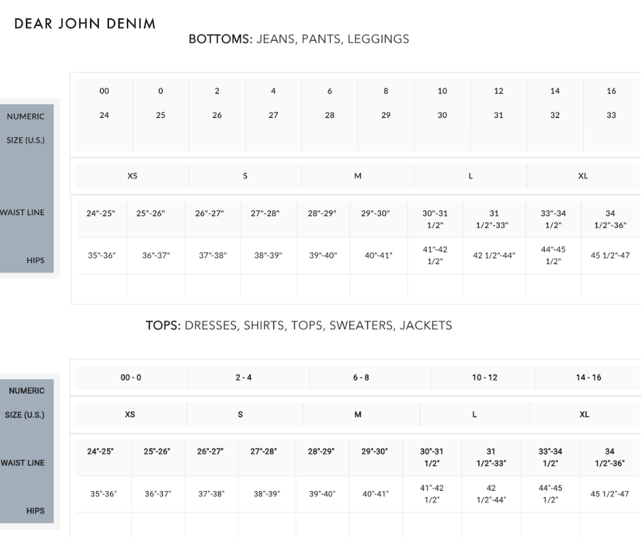
Task: Choose the 10 - 12 tops size range
Action: click(485, 378)
